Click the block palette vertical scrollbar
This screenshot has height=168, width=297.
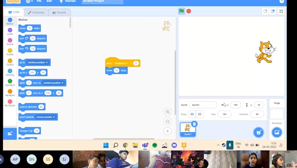pos(70,23)
